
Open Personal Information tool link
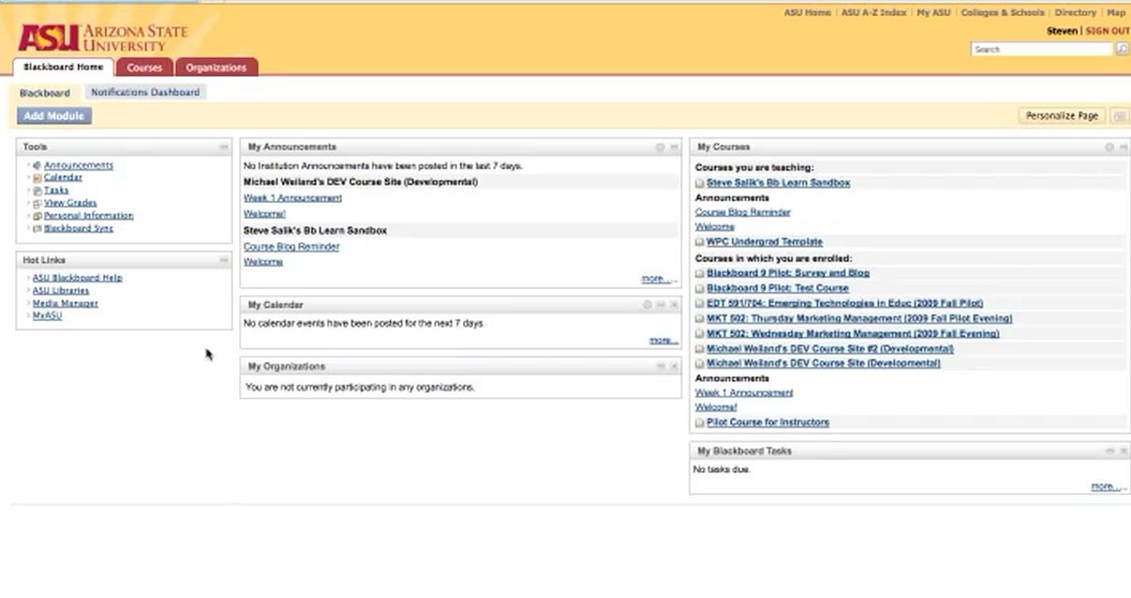click(x=88, y=216)
